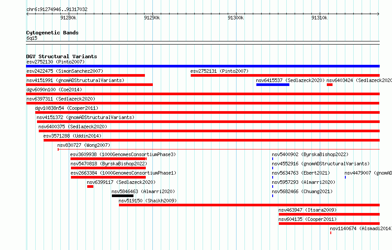The height and width of the screenshot is (250, 392).
Task: Select nsv5634763 (Ebert2021) label
Action: point(301,173)
